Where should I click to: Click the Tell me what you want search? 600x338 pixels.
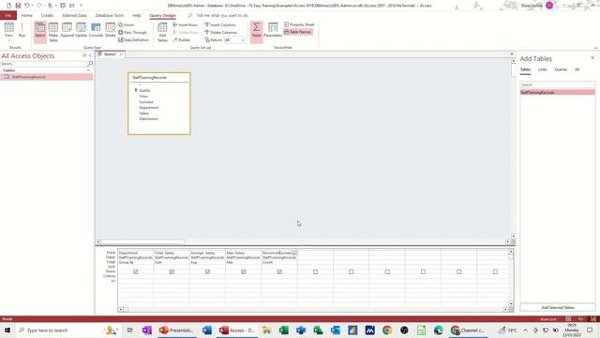point(222,15)
